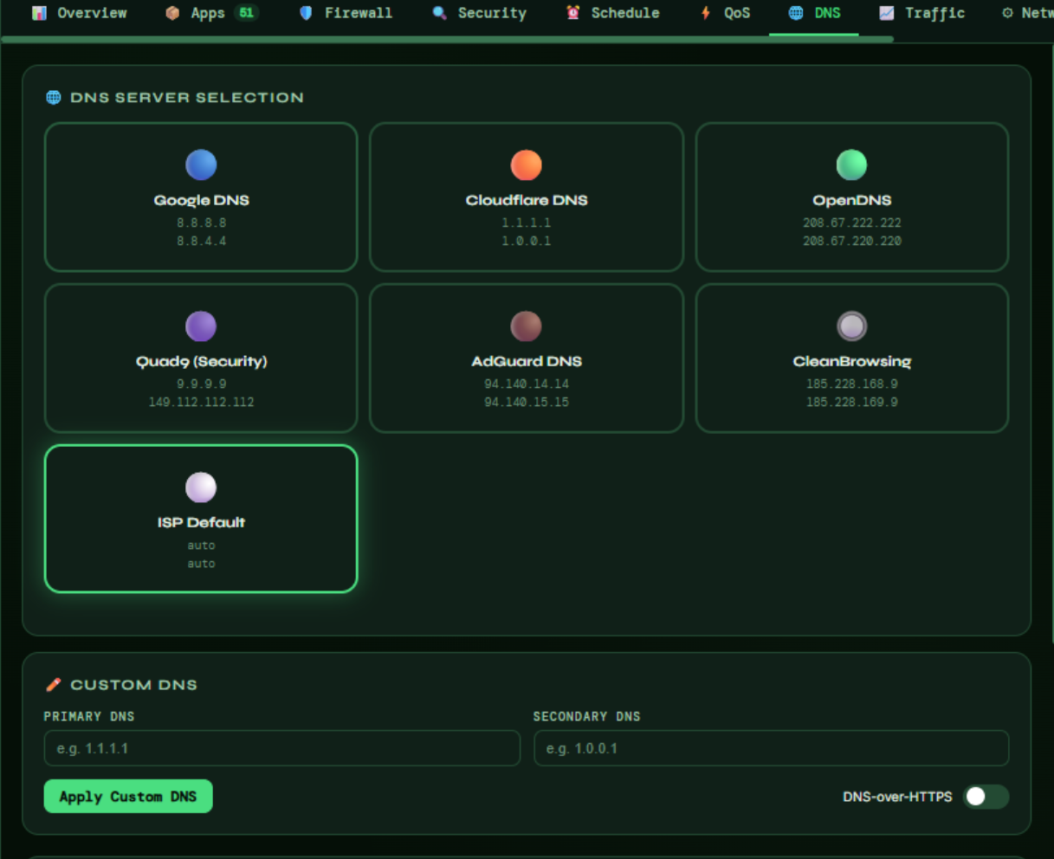The image size is (1054, 859).
Task: Click the 149.112.112.112 address text
Action: [x=201, y=402]
